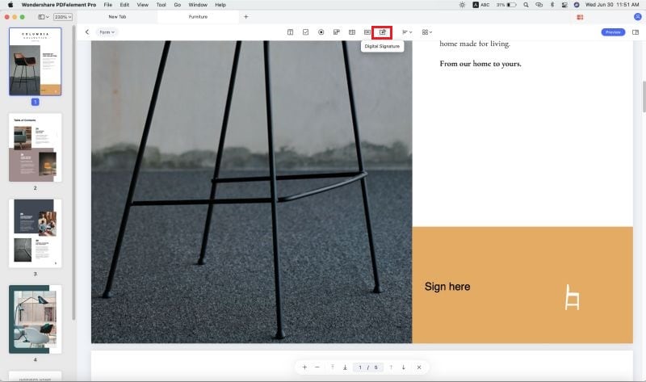The image size is (646, 382).
Task: Open Spotlight search in menu bar
Action: pyautogui.click(x=526, y=5)
